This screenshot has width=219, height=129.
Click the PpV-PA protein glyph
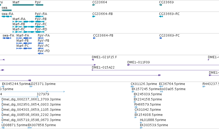[40, 38]
